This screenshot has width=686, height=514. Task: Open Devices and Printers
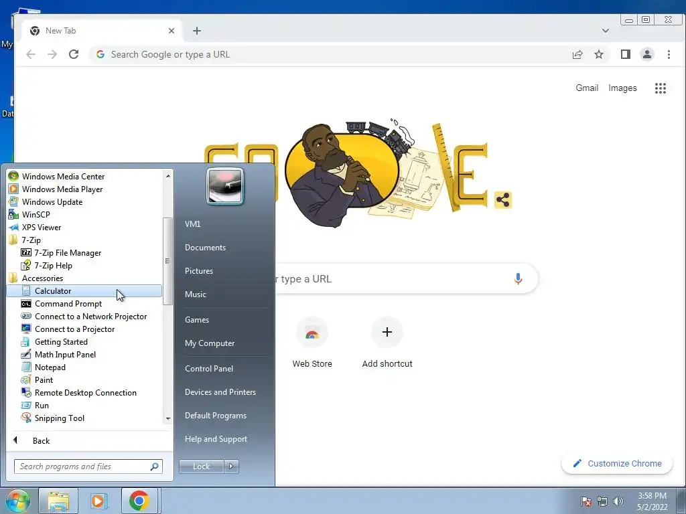click(220, 392)
